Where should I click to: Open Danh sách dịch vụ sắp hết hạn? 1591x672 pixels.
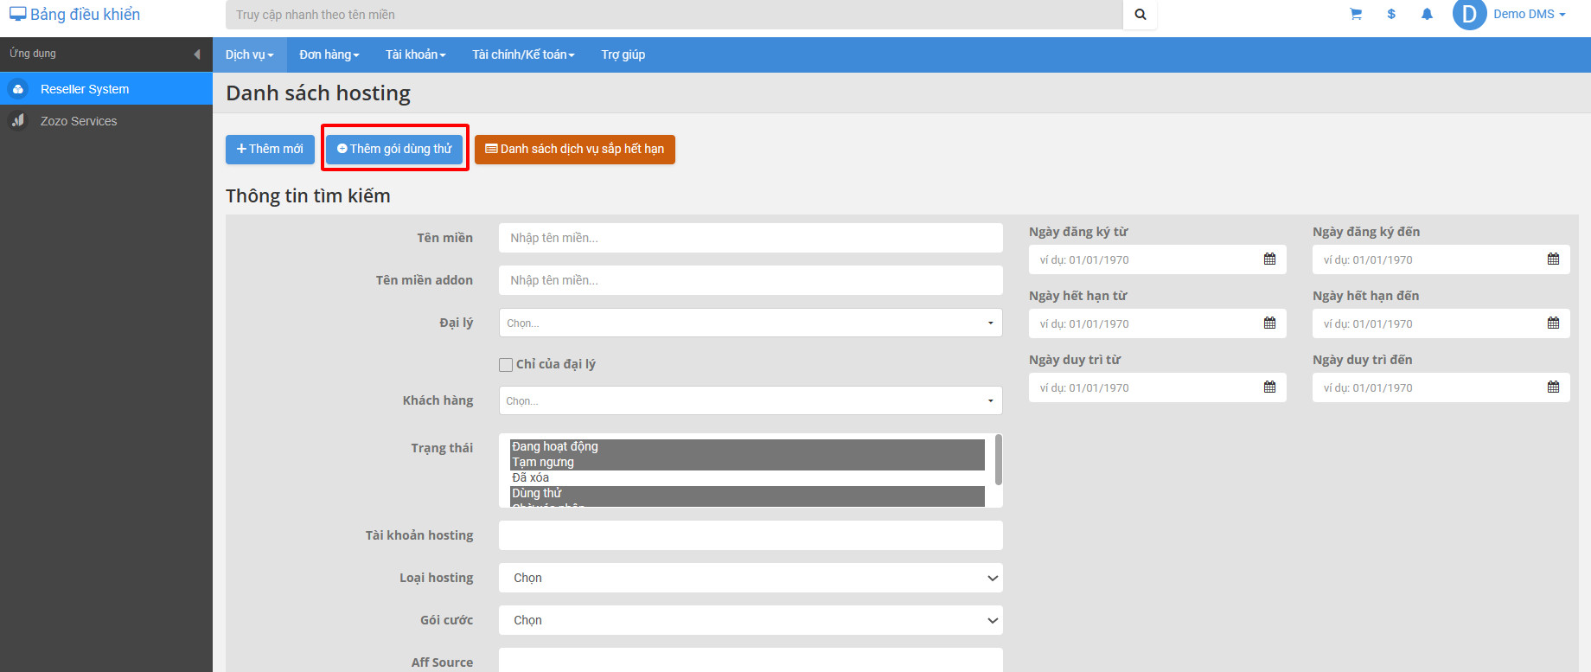pos(575,149)
